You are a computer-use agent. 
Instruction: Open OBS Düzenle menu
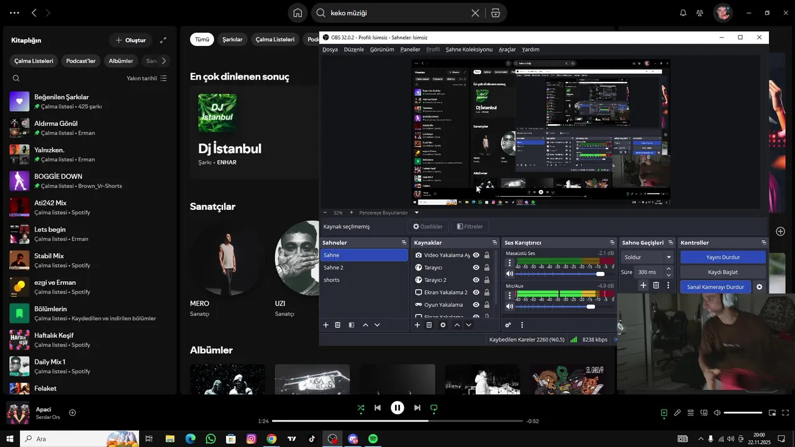(x=353, y=49)
